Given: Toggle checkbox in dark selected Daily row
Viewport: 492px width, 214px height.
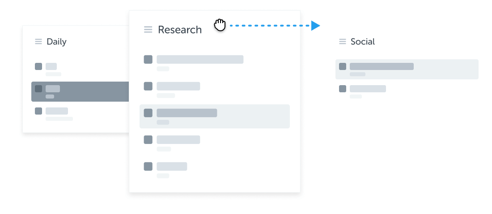Looking at the screenshot, I should [x=38, y=89].
